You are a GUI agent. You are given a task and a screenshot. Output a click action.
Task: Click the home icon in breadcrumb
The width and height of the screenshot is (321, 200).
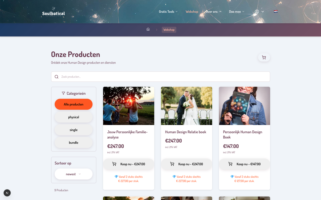pyautogui.click(x=148, y=29)
